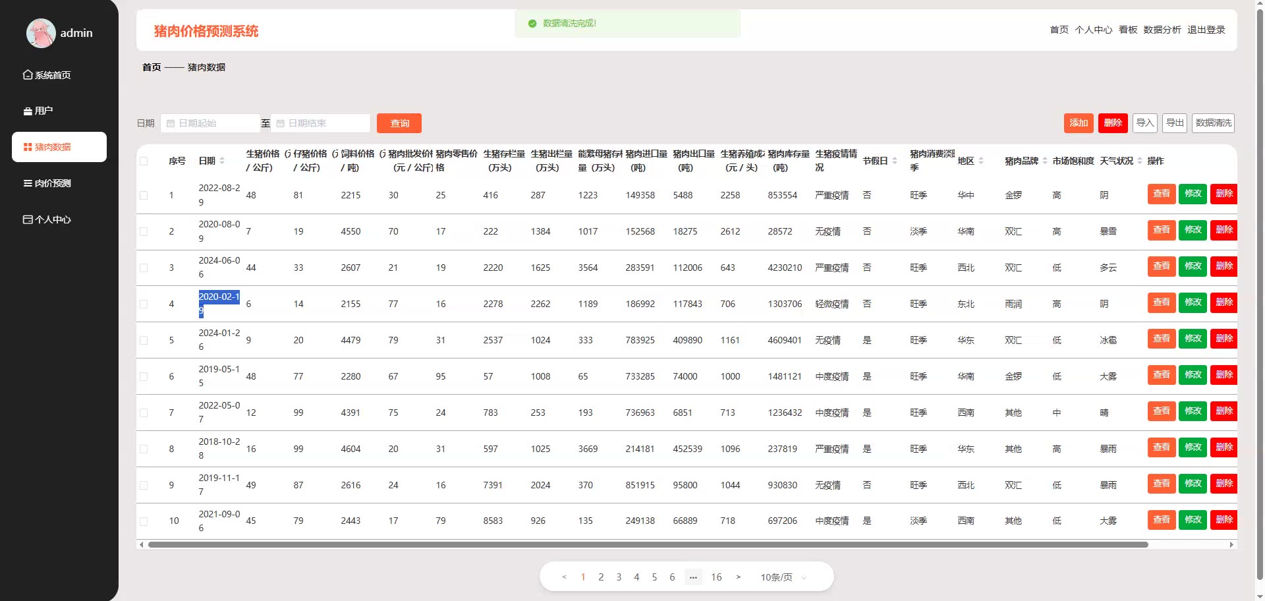Open 数据分析 in top navigation
Viewport: 1265px width, 601px height.
[1162, 30]
